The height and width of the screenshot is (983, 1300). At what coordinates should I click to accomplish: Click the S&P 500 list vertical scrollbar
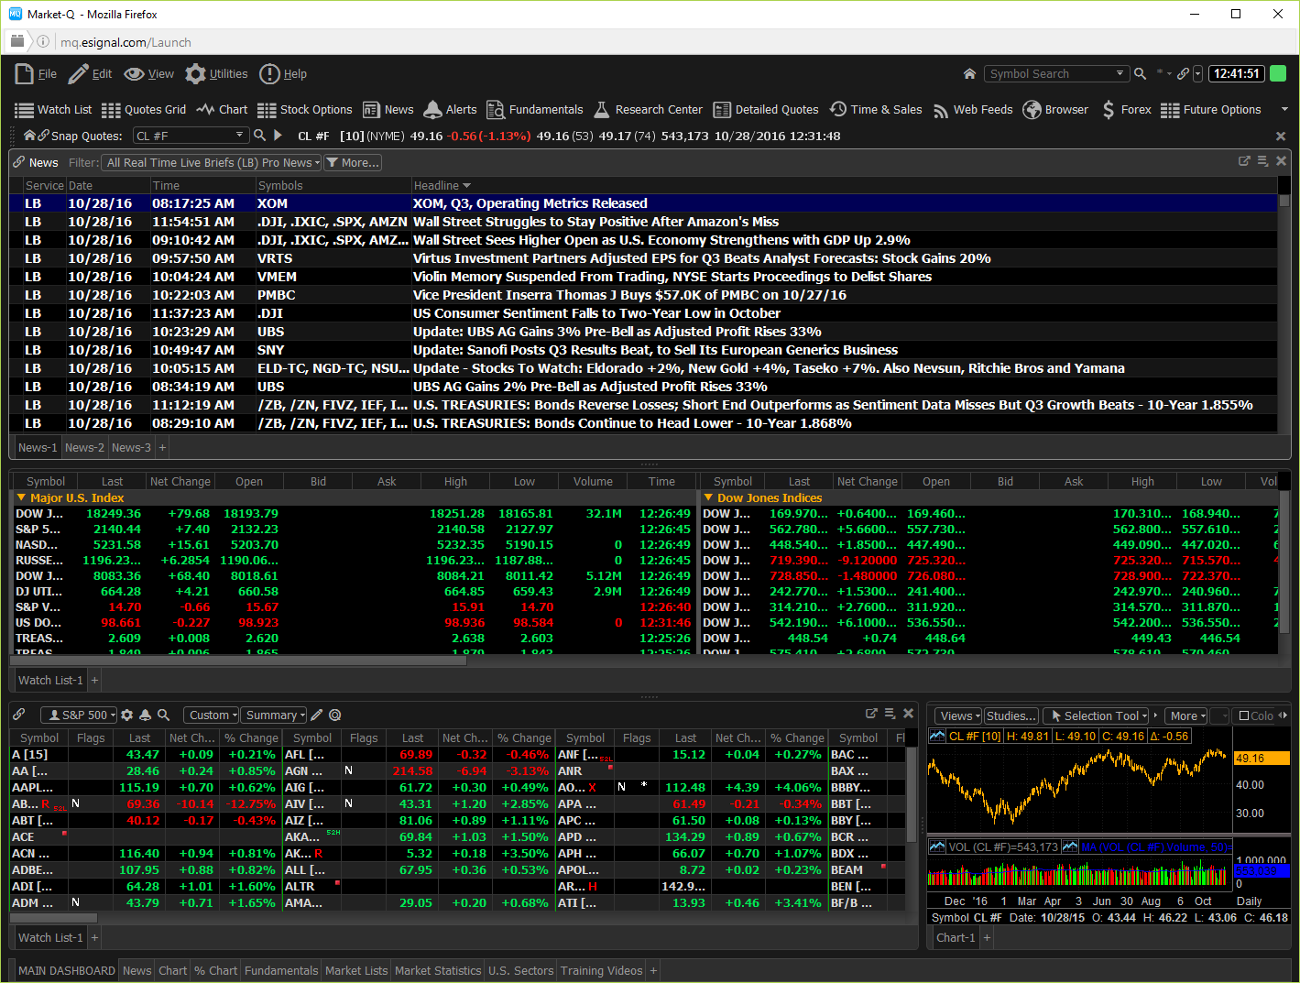[x=912, y=794]
